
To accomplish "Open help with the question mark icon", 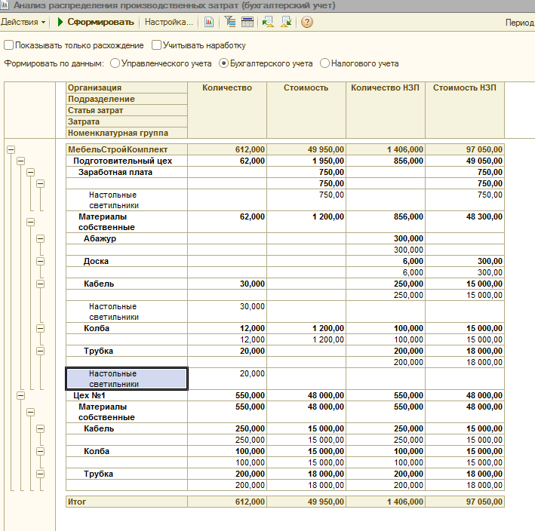I will [x=306, y=22].
